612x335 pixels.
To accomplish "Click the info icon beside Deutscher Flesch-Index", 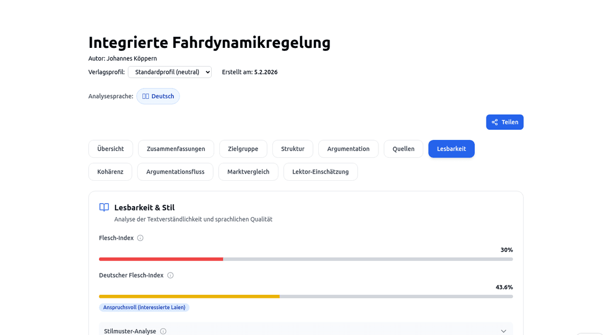I will pos(171,275).
